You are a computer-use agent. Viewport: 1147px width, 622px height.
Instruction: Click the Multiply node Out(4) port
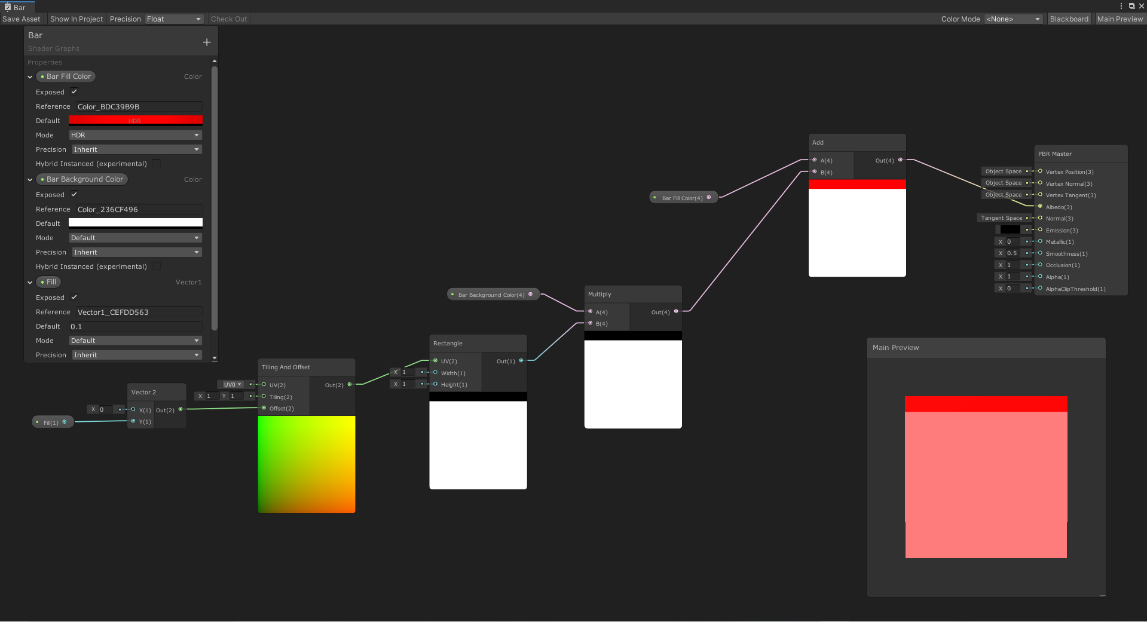676,311
